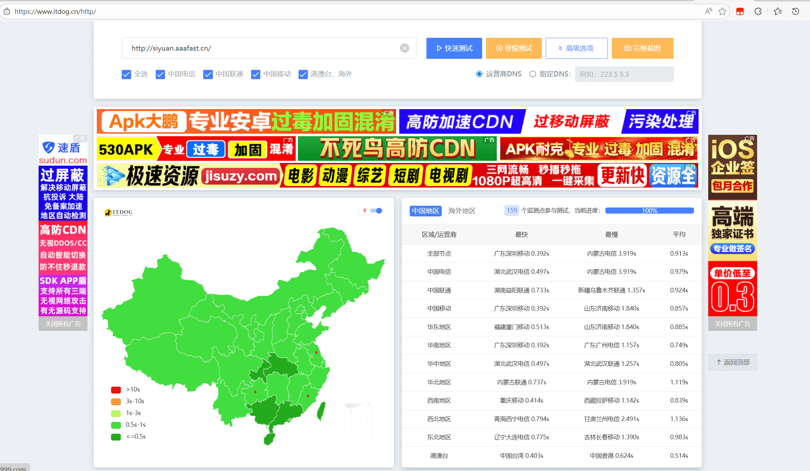Image resolution: width=810 pixels, height=471 pixels.
Task: Click the ITDOG logo above map
Action: coord(118,213)
